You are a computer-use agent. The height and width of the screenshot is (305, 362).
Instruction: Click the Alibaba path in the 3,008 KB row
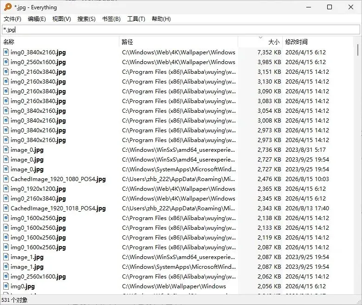(x=179, y=121)
